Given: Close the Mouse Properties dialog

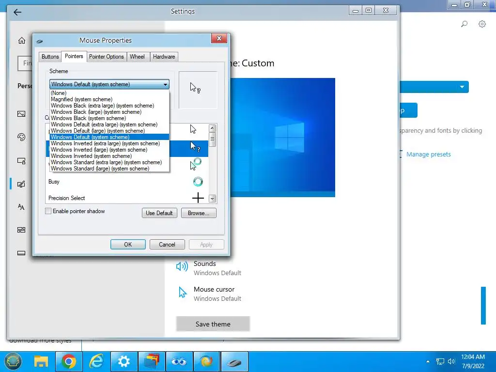Looking at the screenshot, I should [x=219, y=39].
